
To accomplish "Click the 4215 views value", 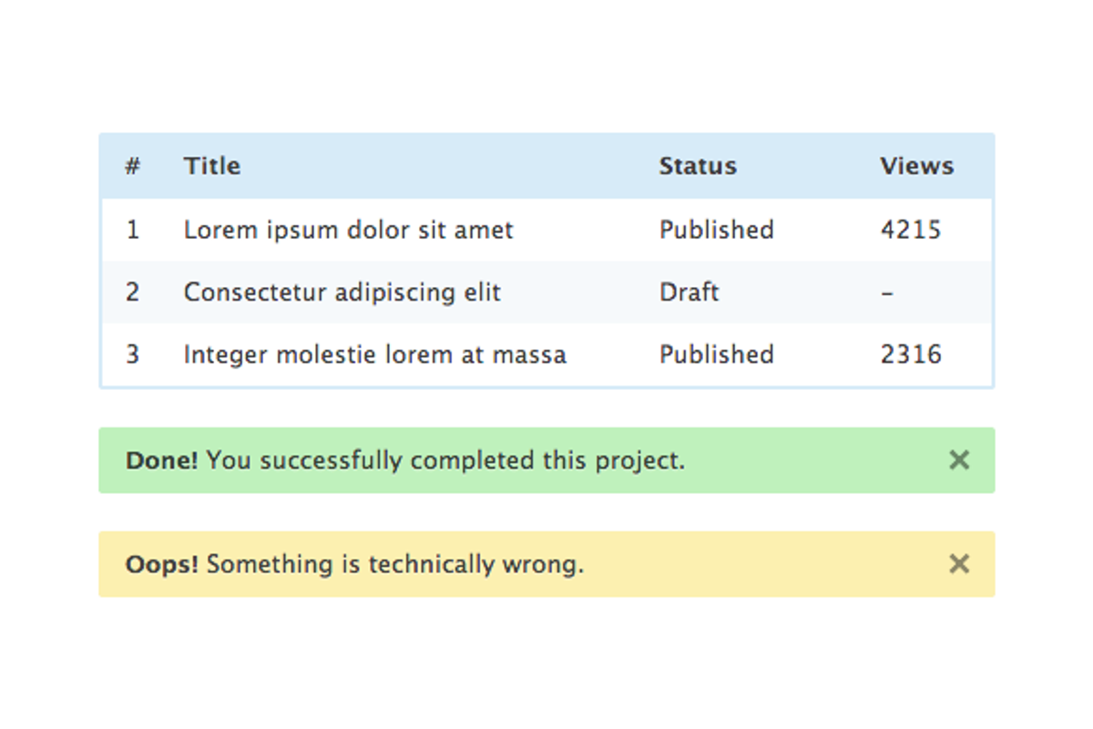I will (910, 230).
